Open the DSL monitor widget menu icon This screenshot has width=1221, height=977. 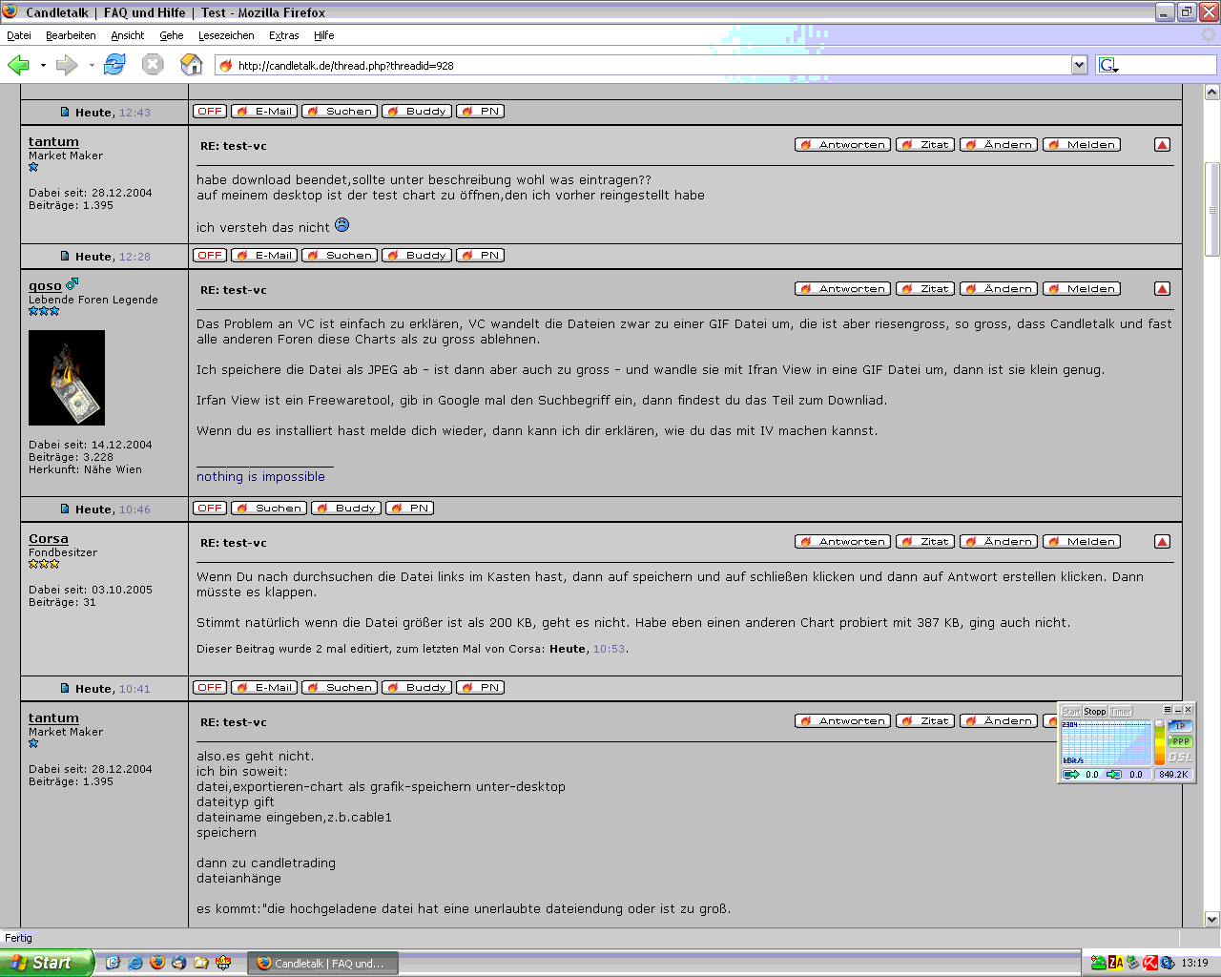point(1168,710)
